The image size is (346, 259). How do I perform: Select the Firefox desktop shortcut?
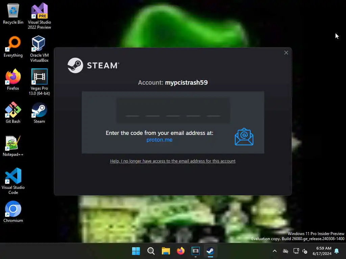pos(13,80)
